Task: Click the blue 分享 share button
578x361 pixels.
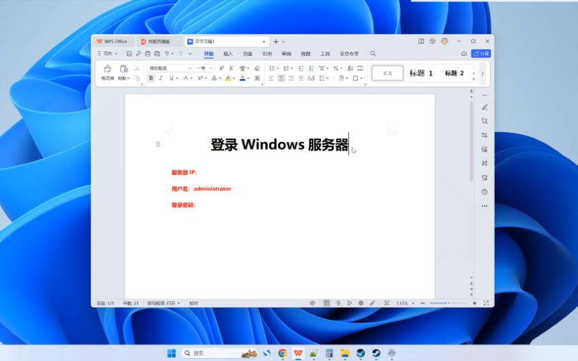Action: coord(481,54)
